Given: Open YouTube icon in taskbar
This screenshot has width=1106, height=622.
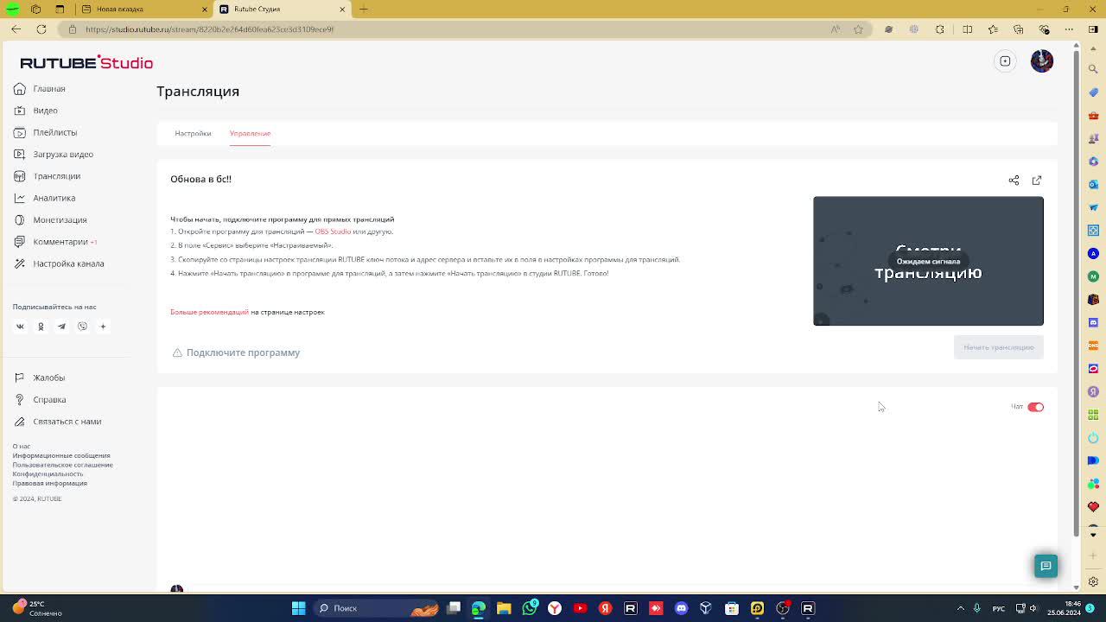Looking at the screenshot, I should [x=580, y=608].
